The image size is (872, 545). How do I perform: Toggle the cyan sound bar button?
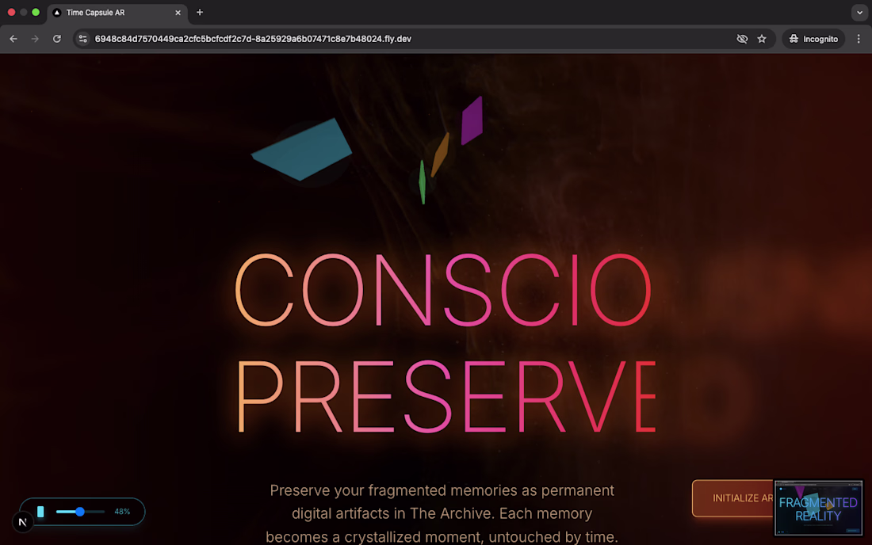coord(40,512)
